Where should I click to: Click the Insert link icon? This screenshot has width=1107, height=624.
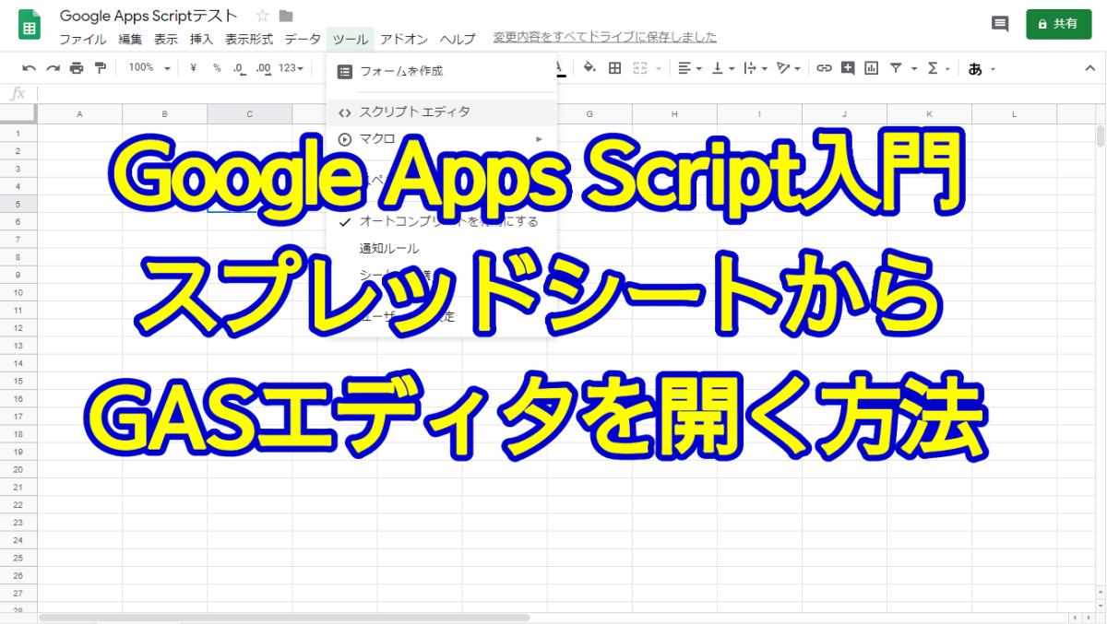tap(826, 67)
